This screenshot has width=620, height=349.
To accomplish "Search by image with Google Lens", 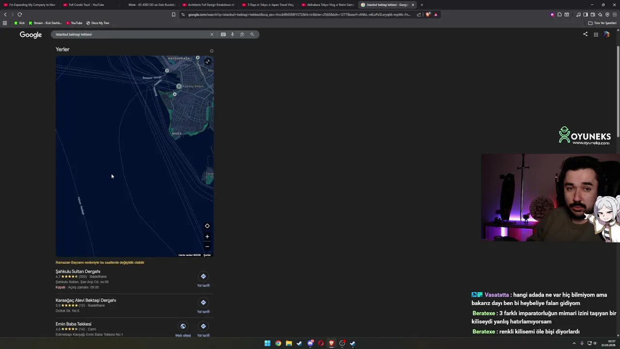I will 242,34.
